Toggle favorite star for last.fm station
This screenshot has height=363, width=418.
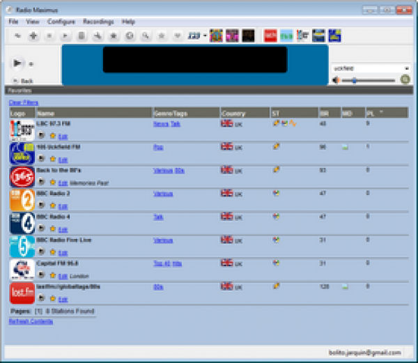53,298
